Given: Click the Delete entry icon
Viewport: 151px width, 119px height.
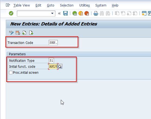Looking at the screenshot, I should (x=18, y=33).
